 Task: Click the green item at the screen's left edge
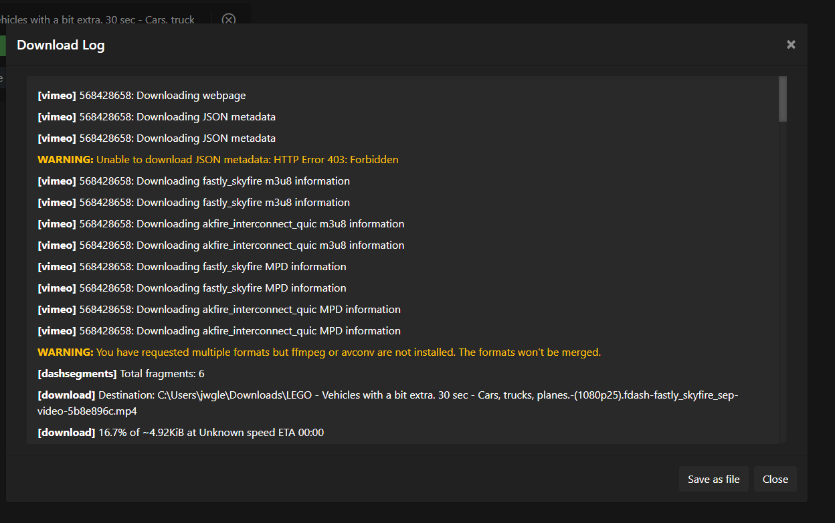[3, 45]
